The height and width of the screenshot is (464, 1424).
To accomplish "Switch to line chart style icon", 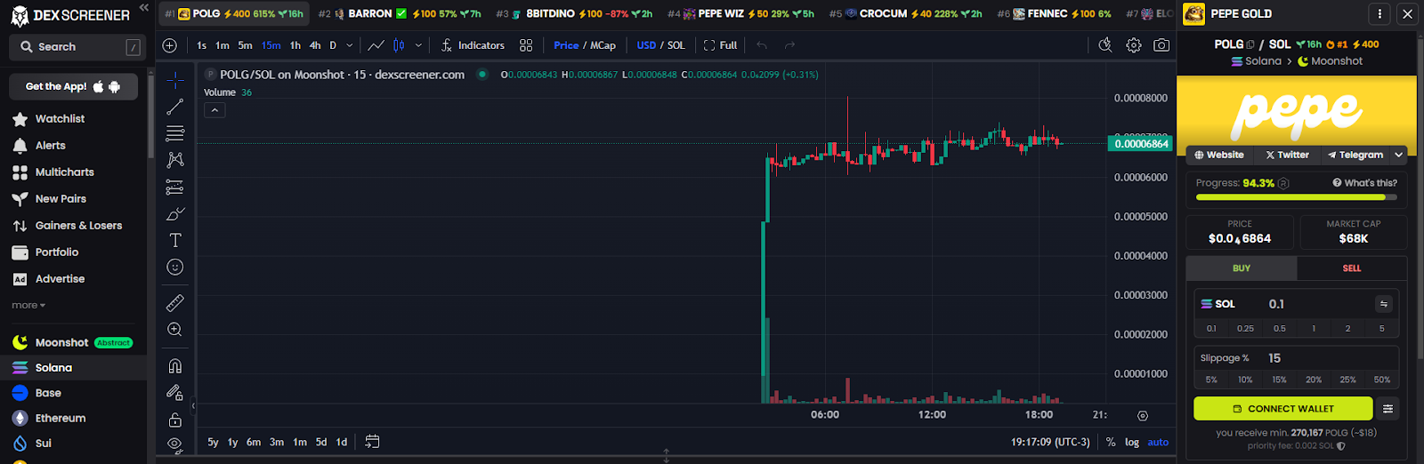I will pyautogui.click(x=376, y=45).
